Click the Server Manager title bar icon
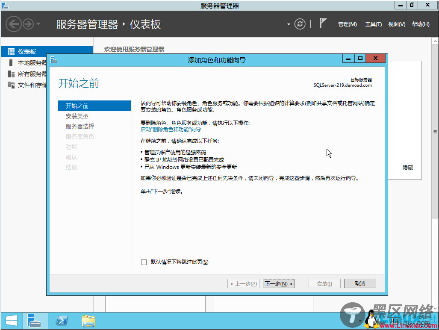Viewport: 439px width, 330px height. tap(5, 5)
